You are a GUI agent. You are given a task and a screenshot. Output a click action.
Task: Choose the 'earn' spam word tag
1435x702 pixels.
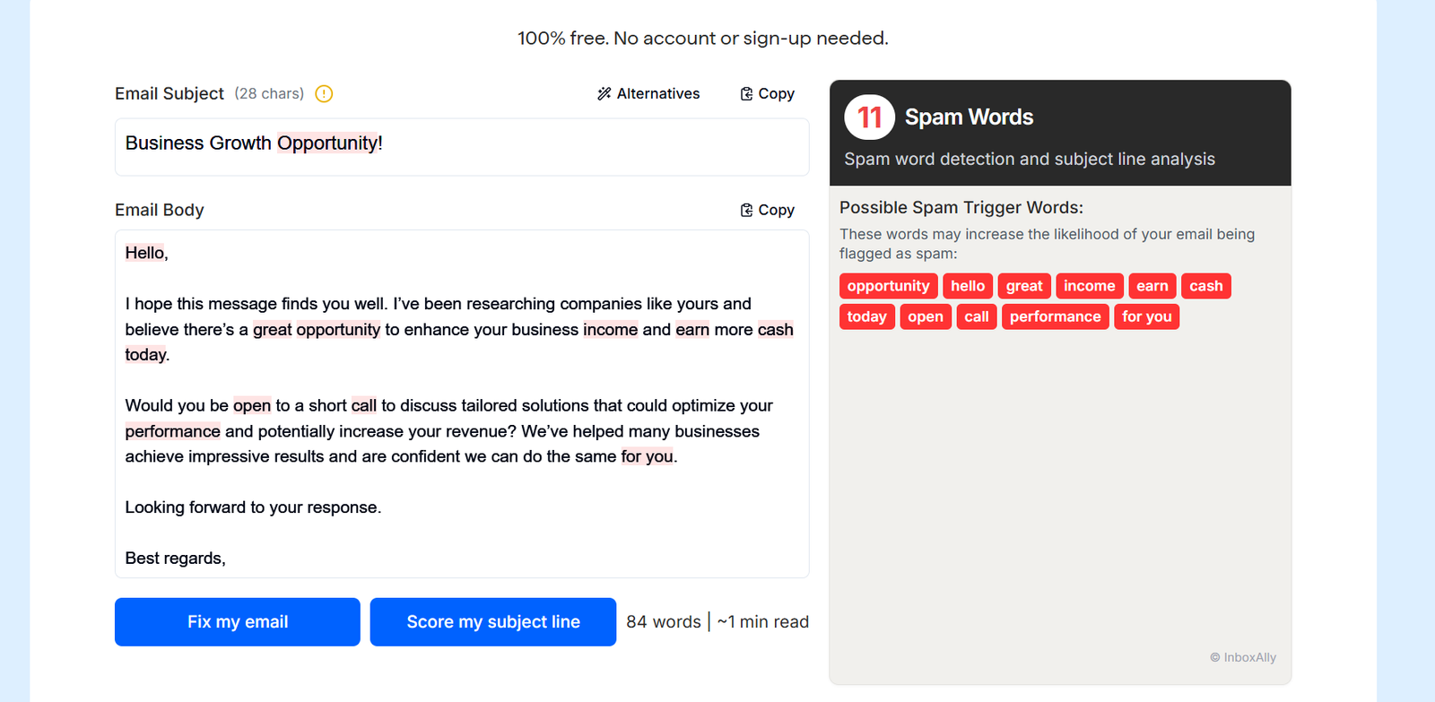1152,286
